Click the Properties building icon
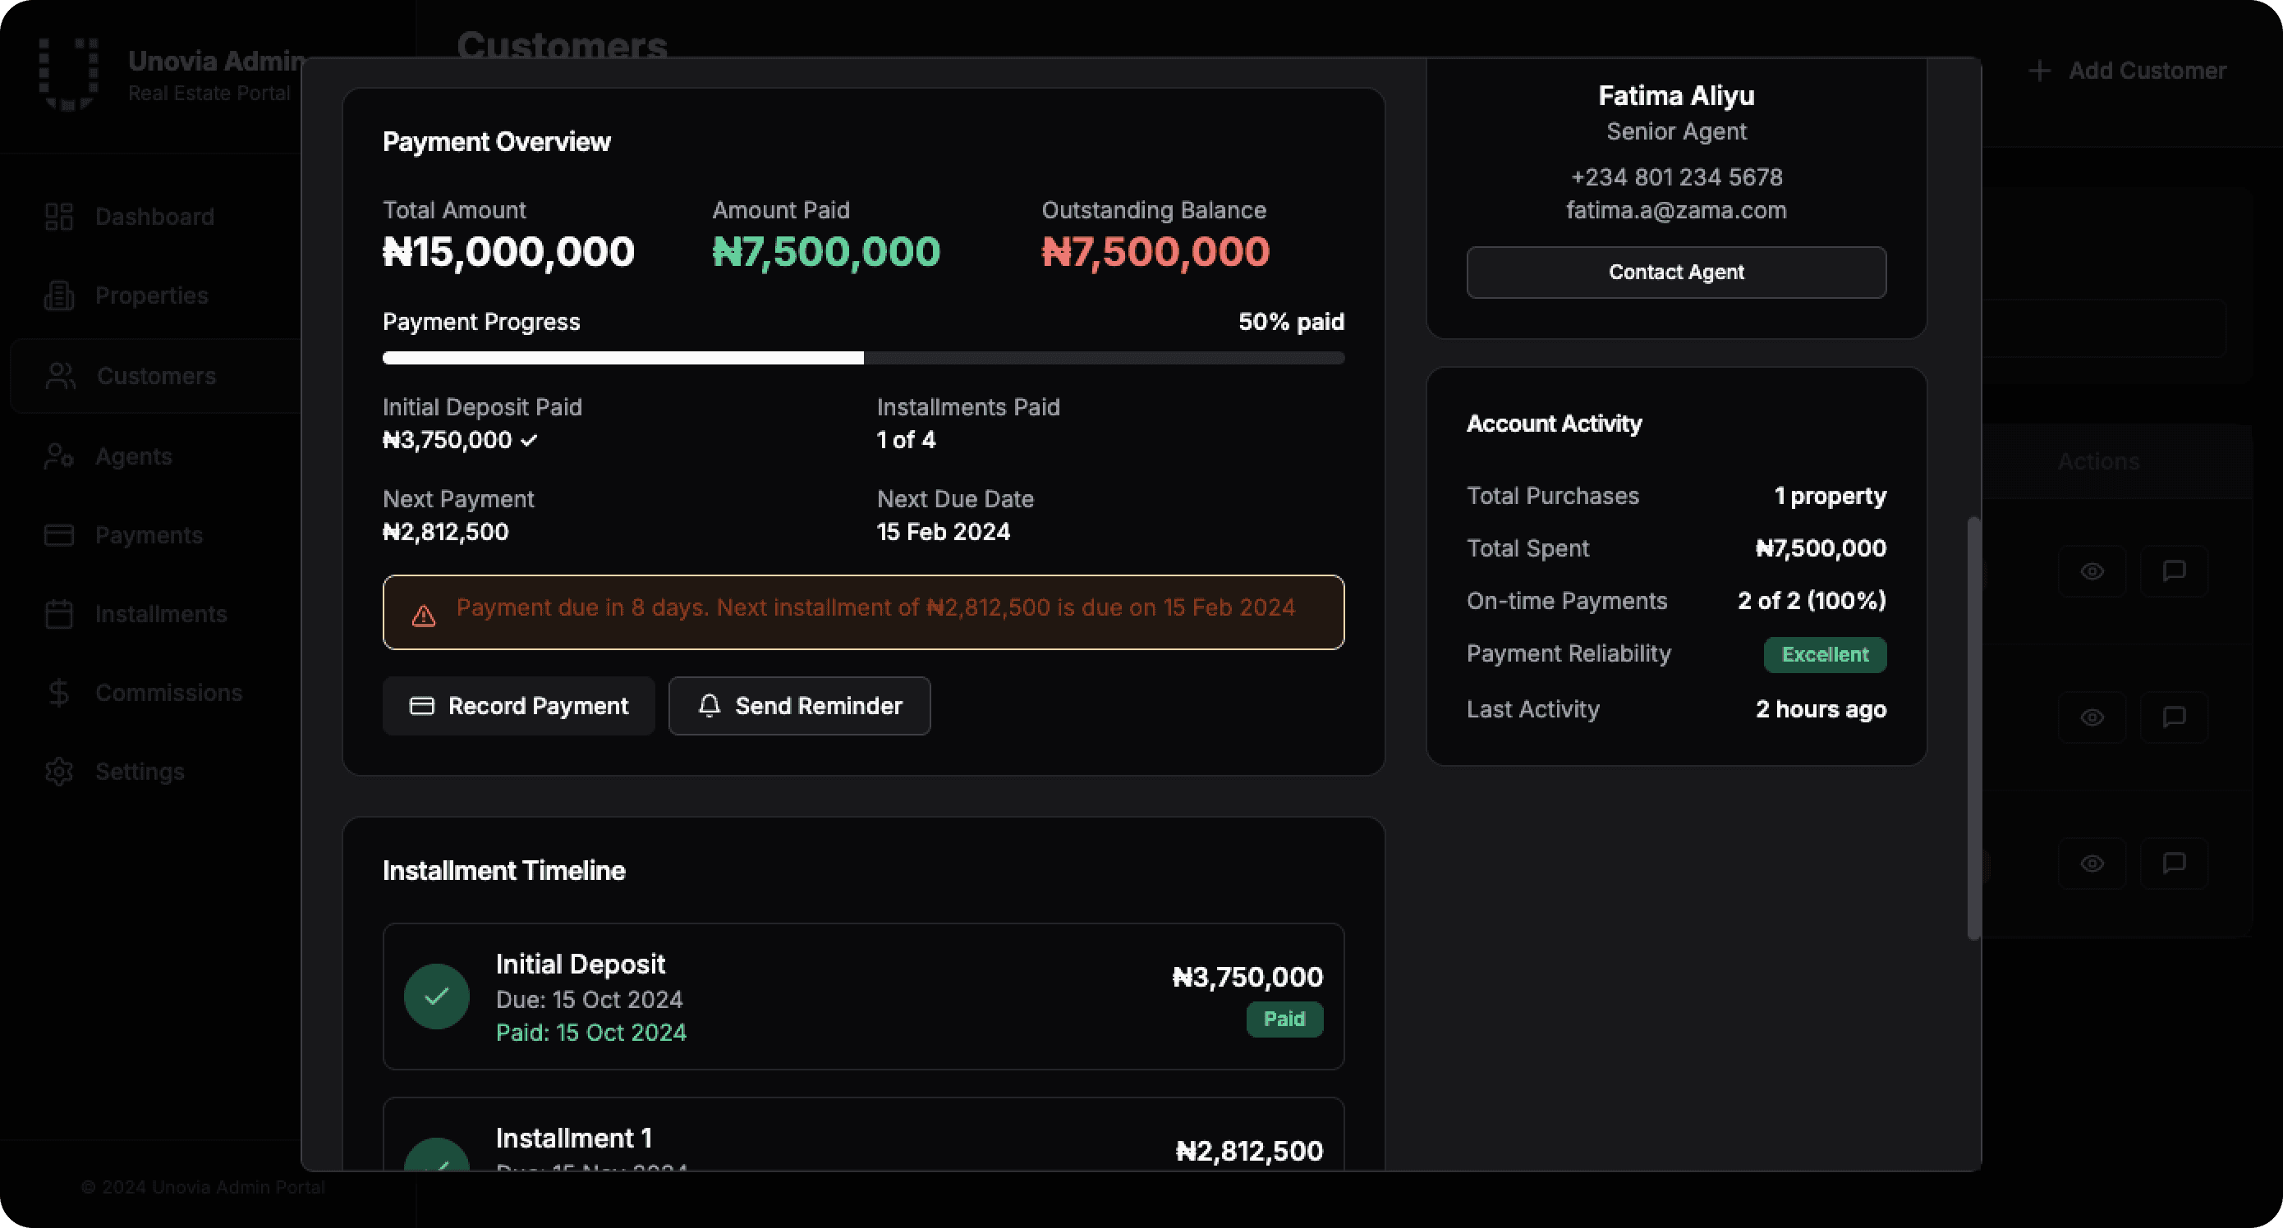The height and width of the screenshot is (1228, 2283). [58, 296]
